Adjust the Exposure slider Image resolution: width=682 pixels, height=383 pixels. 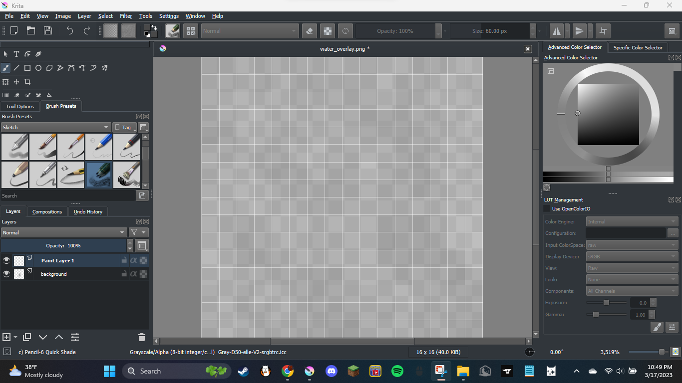click(606, 303)
